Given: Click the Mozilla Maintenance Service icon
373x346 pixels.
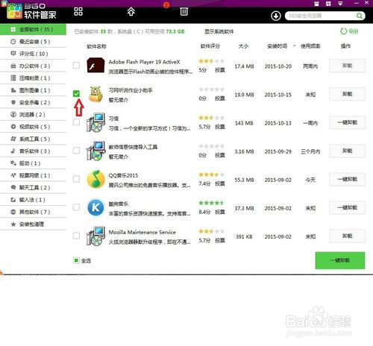Looking at the screenshot, I should (95, 236).
